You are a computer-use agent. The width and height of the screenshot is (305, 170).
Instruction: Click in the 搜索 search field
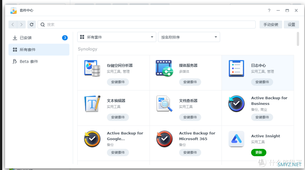[147, 25]
